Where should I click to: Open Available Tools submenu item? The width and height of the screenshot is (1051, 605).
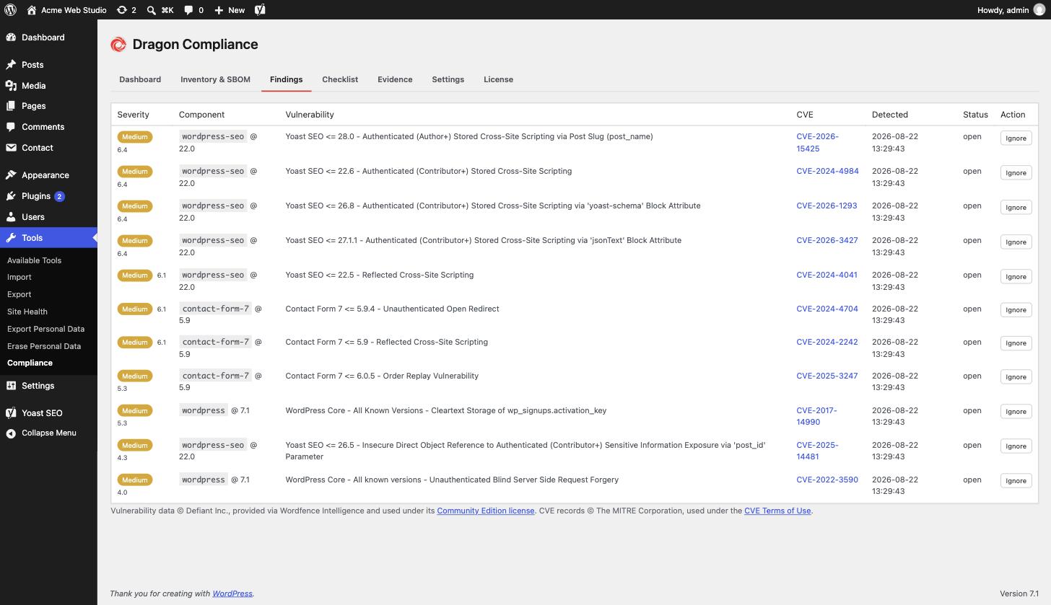(x=34, y=260)
